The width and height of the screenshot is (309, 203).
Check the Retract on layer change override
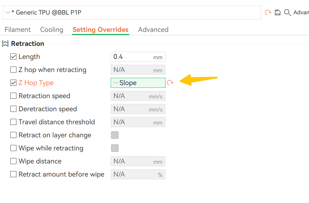(13, 135)
